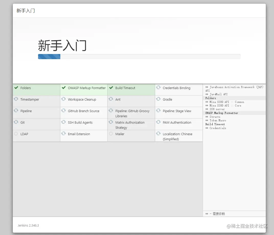Screen dimensions: 274x235
Task: Click the Credentials log entry
Action: pyautogui.click(x=216, y=128)
